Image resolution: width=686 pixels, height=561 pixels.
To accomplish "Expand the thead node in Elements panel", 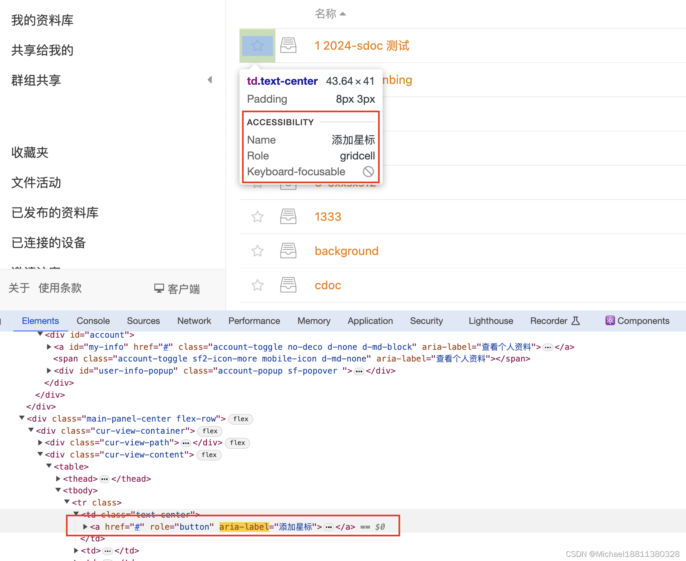I will coord(58,479).
